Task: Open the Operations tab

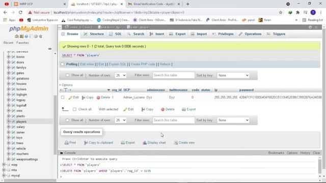Action: coord(250,34)
